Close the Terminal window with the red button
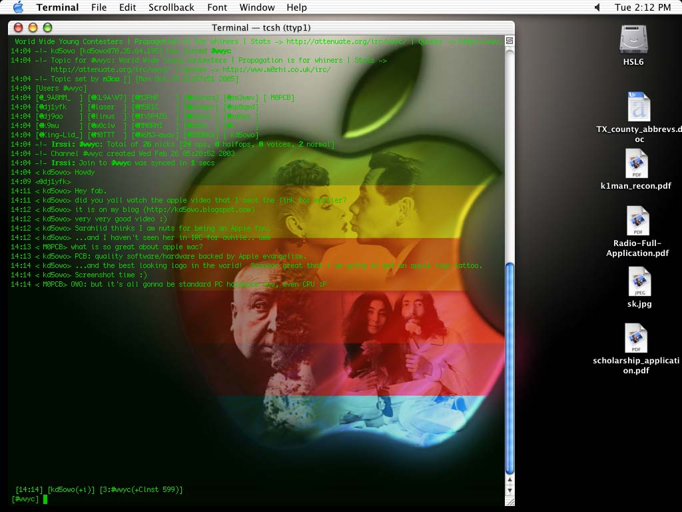Image resolution: width=682 pixels, height=512 pixels. (18, 27)
